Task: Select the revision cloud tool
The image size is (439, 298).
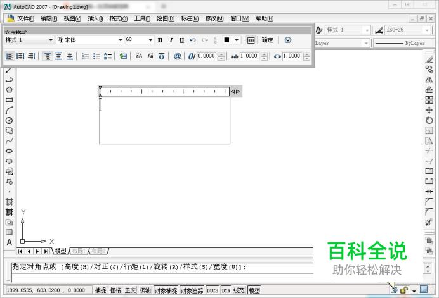Action: pos(10,131)
